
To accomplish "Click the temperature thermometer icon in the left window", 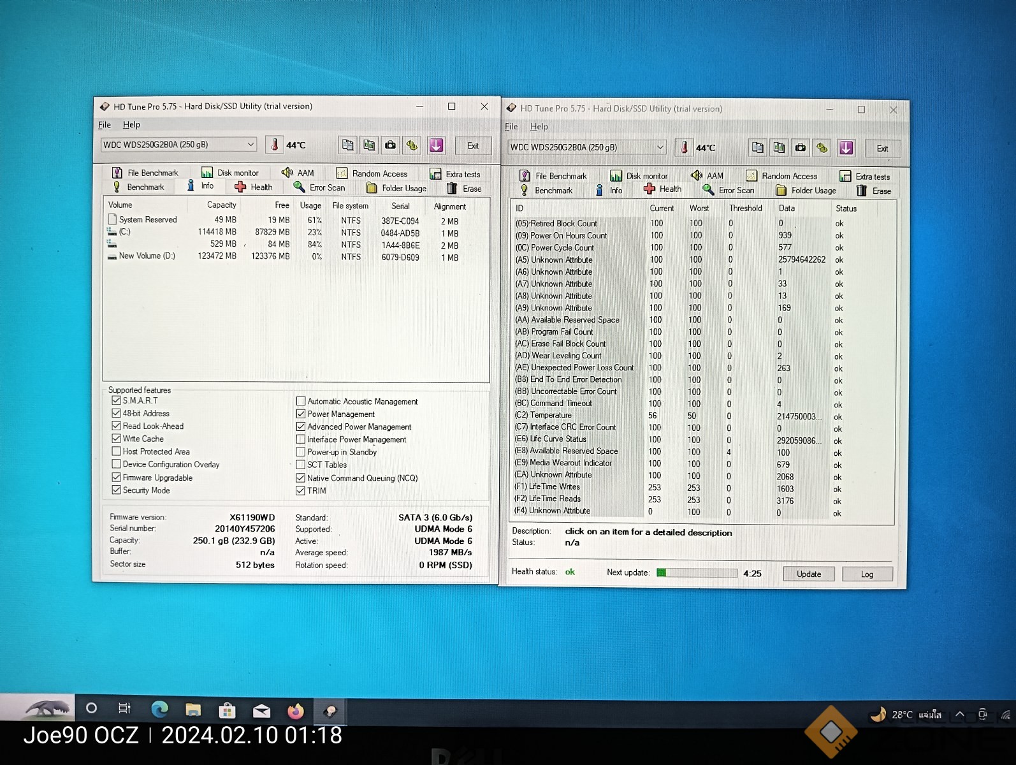I will coord(275,145).
